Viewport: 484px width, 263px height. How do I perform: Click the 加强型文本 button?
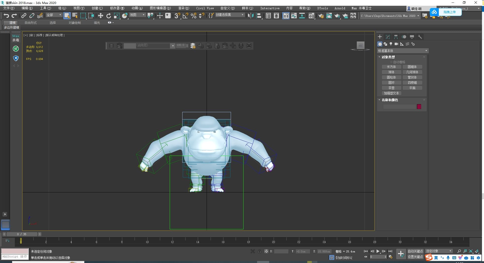pyautogui.click(x=391, y=93)
